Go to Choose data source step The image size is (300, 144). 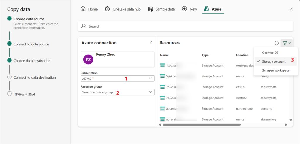[x=29, y=19]
